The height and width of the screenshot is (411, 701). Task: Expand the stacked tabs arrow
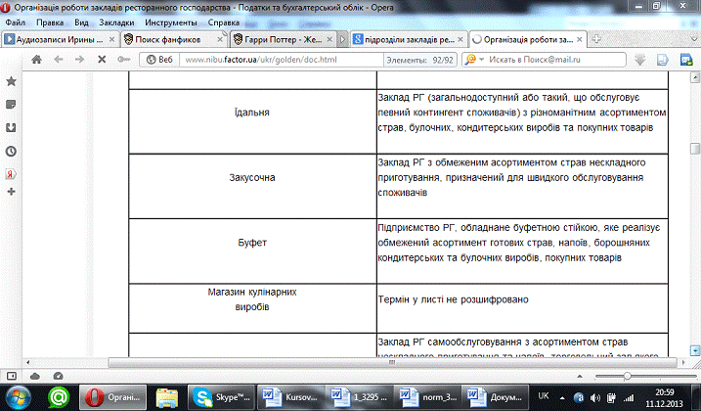[342, 40]
